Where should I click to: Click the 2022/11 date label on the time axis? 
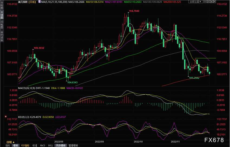pos(175,142)
